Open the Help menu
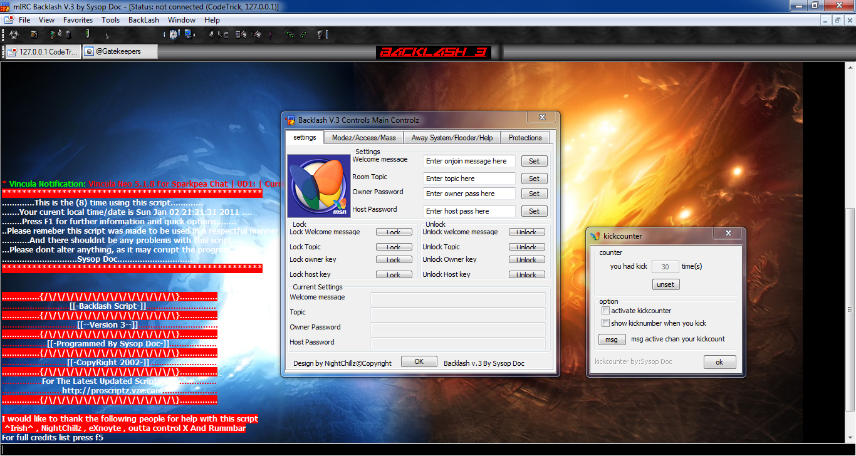Image resolution: width=856 pixels, height=456 pixels. pyautogui.click(x=212, y=20)
